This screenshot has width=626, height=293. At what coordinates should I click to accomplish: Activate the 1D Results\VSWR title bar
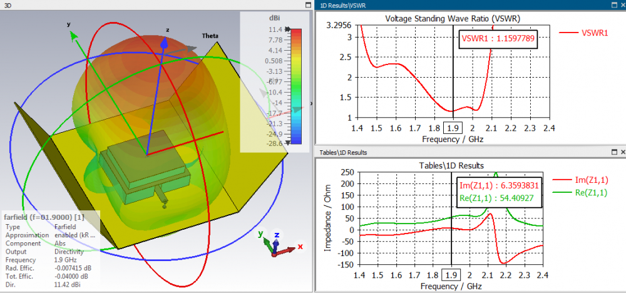463,5
